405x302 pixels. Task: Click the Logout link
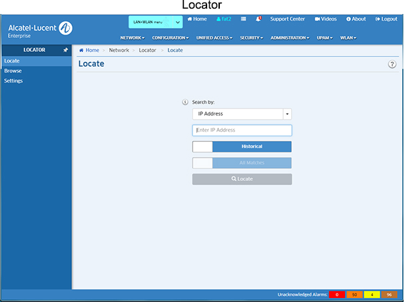[386, 19]
